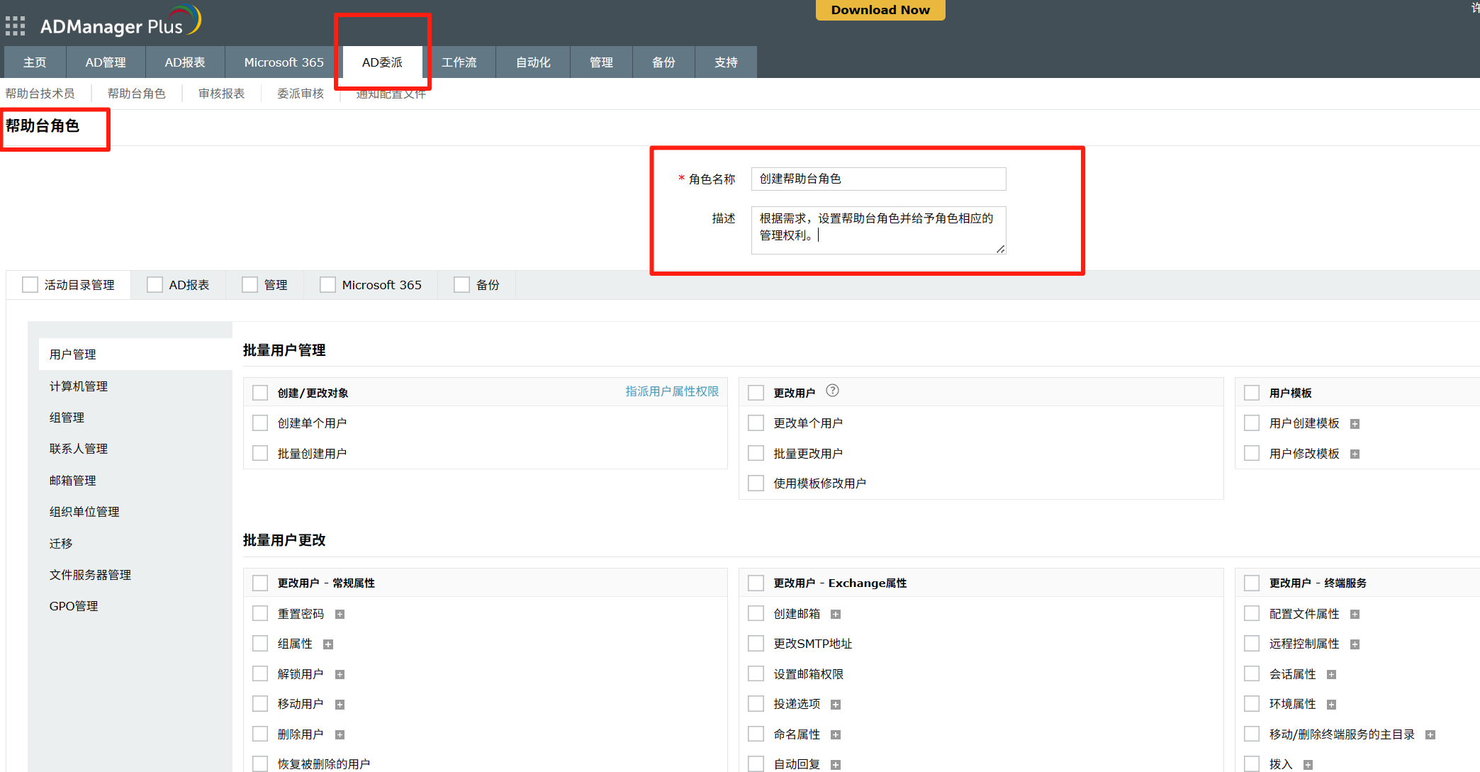Check the 更改SMTP地址 checkbox

tap(756, 644)
